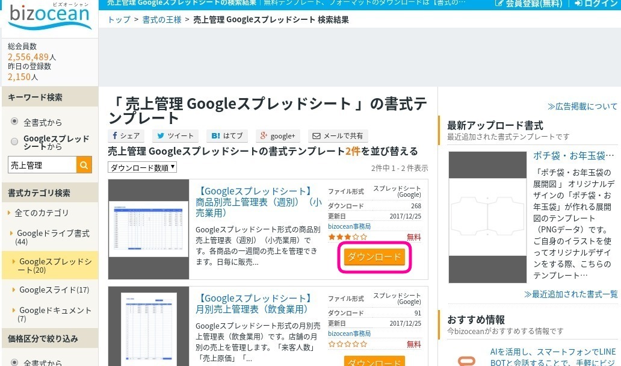Open the 月別売上管理表（飲食業用） title link
The width and height of the screenshot is (621, 366).
click(255, 303)
